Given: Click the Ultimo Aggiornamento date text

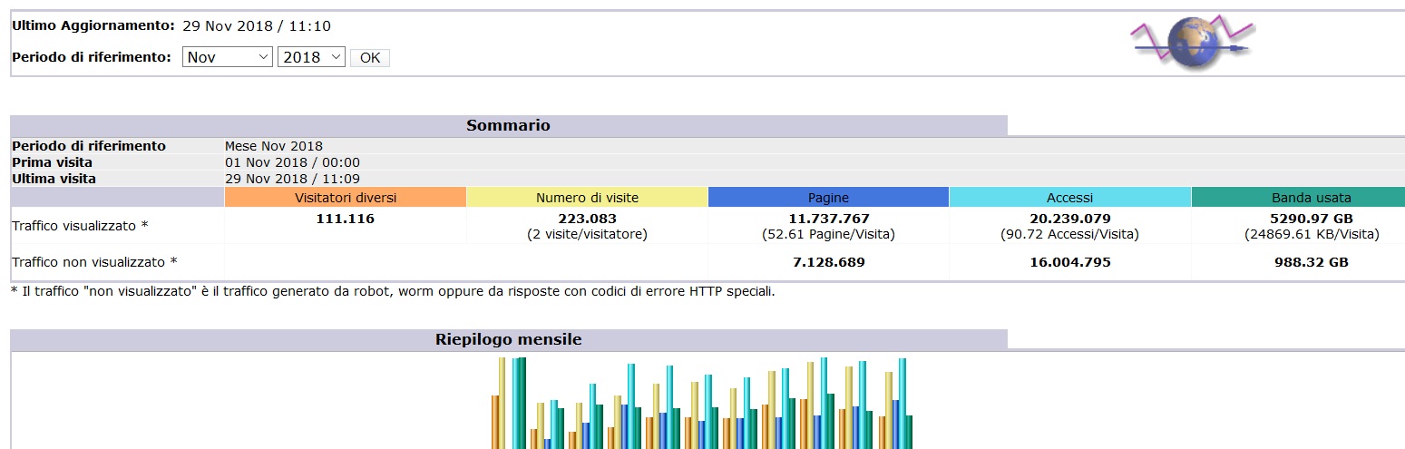Looking at the screenshot, I should (x=257, y=26).
